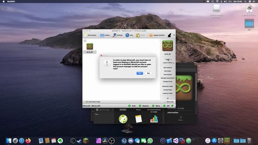Select the blue folder on desktop
258x145 pixels.
tap(249, 23)
